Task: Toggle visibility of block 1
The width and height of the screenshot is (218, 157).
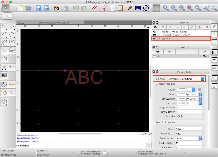Action: pyautogui.click(x=155, y=39)
